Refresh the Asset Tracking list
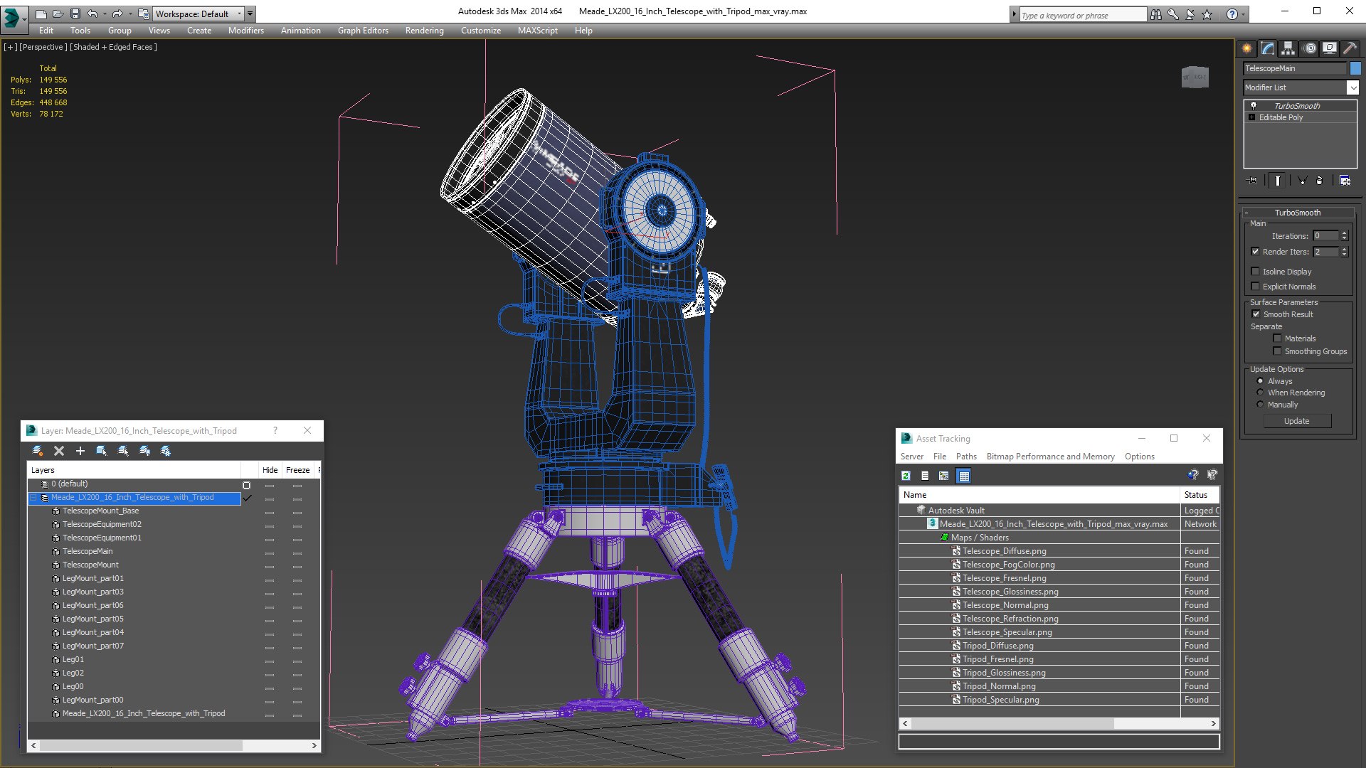 click(906, 476)
